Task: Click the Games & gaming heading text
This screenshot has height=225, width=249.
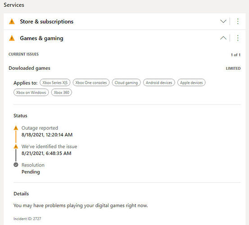Action: 41,38
